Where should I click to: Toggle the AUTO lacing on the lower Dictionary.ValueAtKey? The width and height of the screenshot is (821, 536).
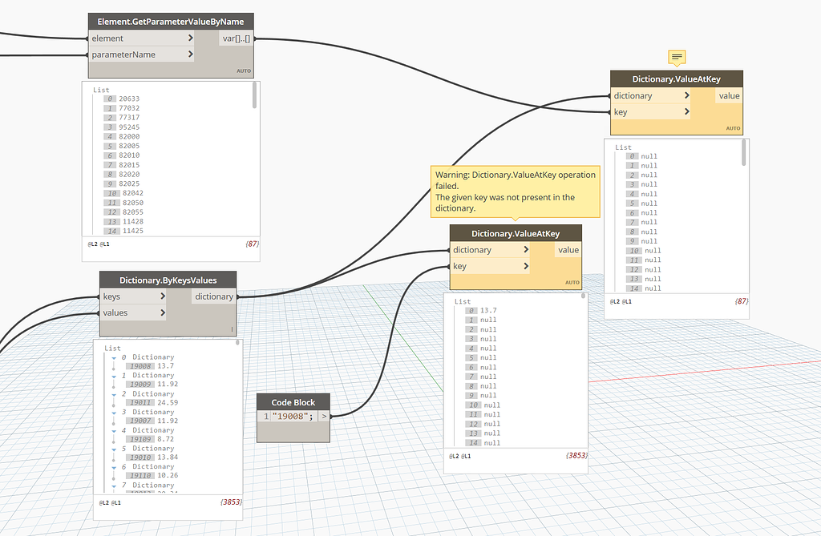coord(572,282)
